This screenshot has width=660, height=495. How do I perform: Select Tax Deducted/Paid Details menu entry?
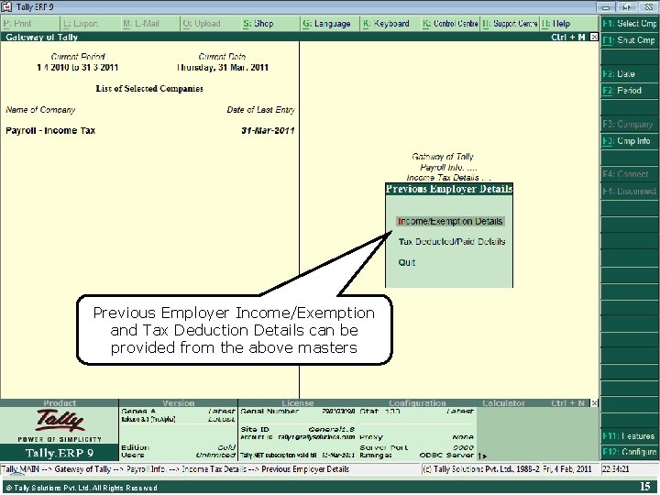point(452,242)
